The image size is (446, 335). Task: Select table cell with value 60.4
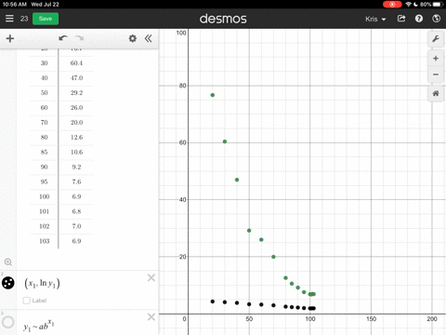(x=76, y=63)
